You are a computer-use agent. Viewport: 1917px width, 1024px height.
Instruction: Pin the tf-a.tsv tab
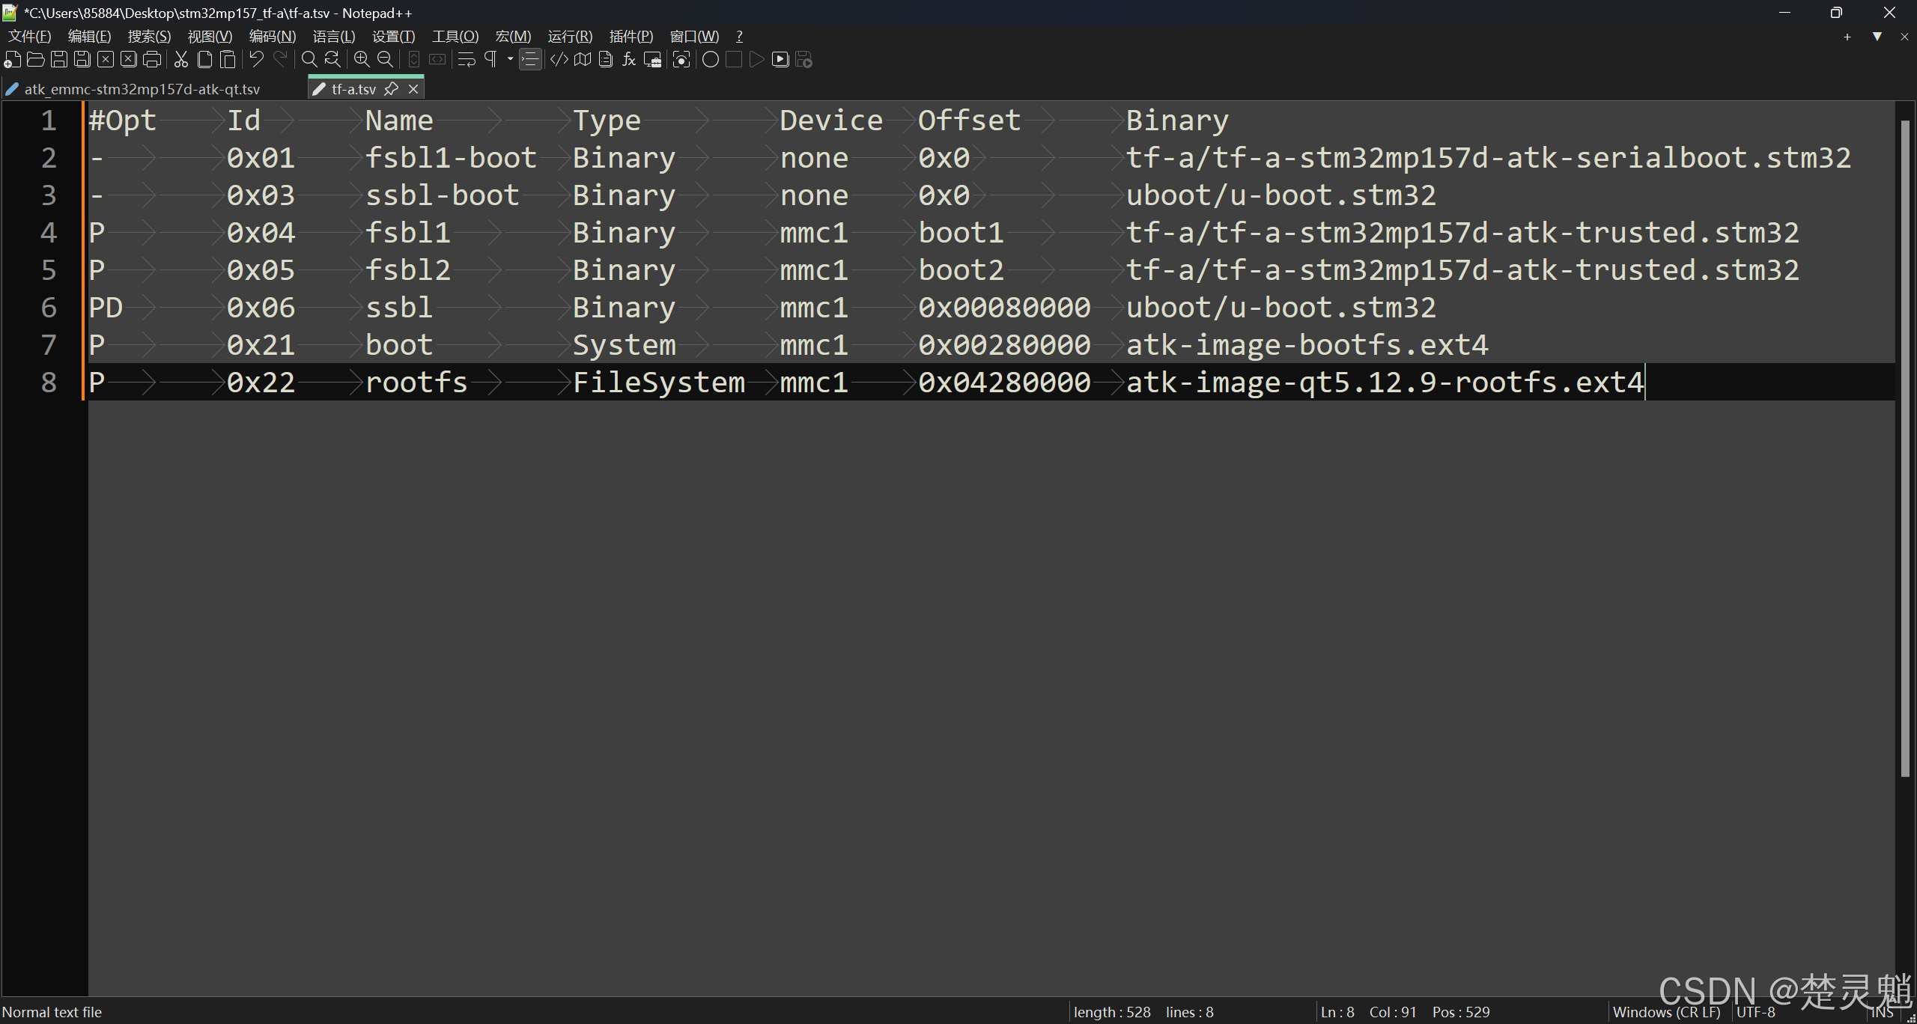[x=391, y=89]
